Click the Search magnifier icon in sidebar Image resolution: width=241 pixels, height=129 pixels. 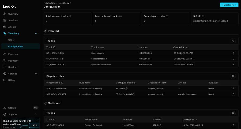(x=5, y=108)
